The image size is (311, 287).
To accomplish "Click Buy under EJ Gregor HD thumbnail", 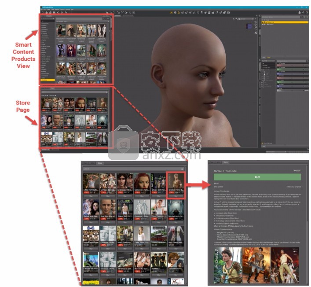I will [x=125, y=196].
